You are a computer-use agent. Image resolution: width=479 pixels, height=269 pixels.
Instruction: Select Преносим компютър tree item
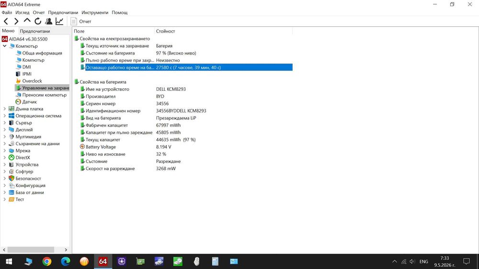(44, 95)
